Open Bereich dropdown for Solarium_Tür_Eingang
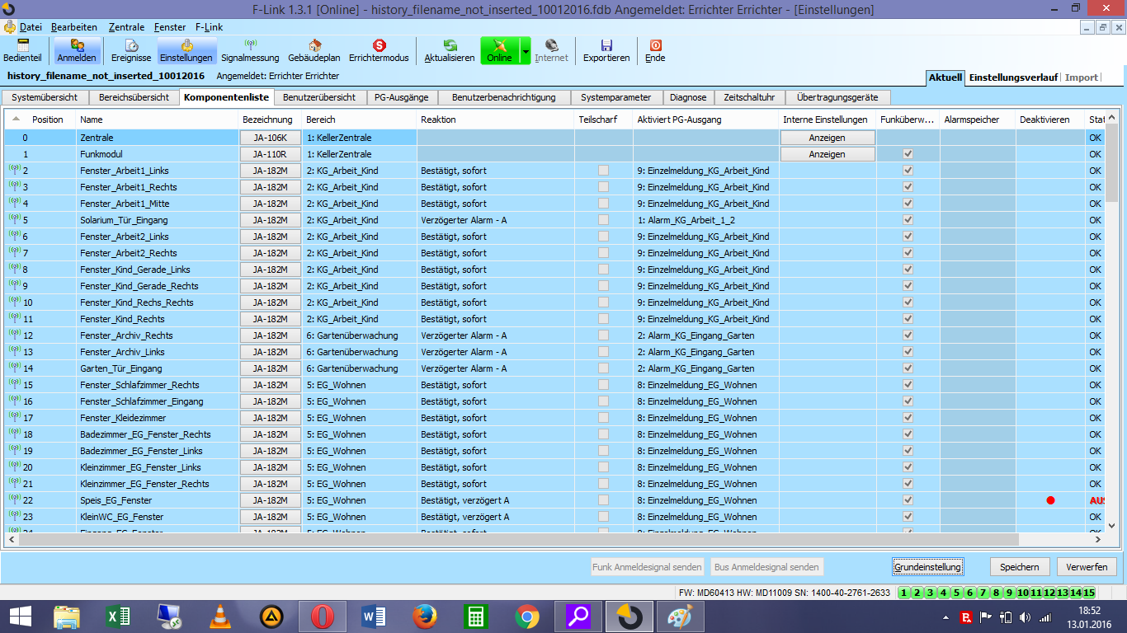Viewport: 1127px width, 633px height. point(359,220)
